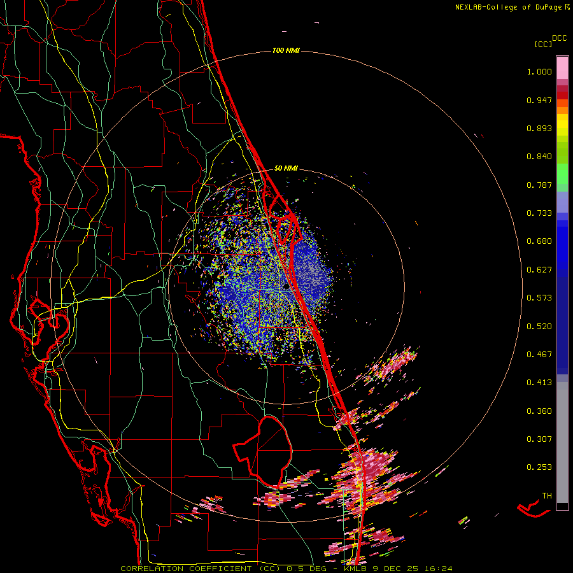Click the gray low-value band in legend

click(562, 442)
